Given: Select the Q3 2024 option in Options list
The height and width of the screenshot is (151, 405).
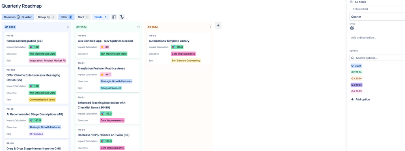Looking at the screenshot, I should click(x=356, y=79).
